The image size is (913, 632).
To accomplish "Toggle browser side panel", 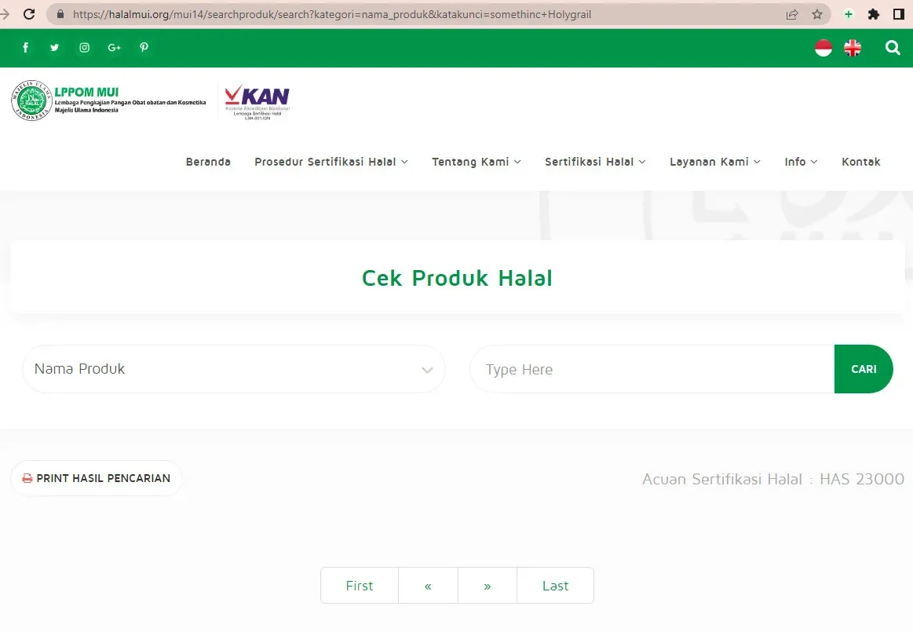I will 898,14.
